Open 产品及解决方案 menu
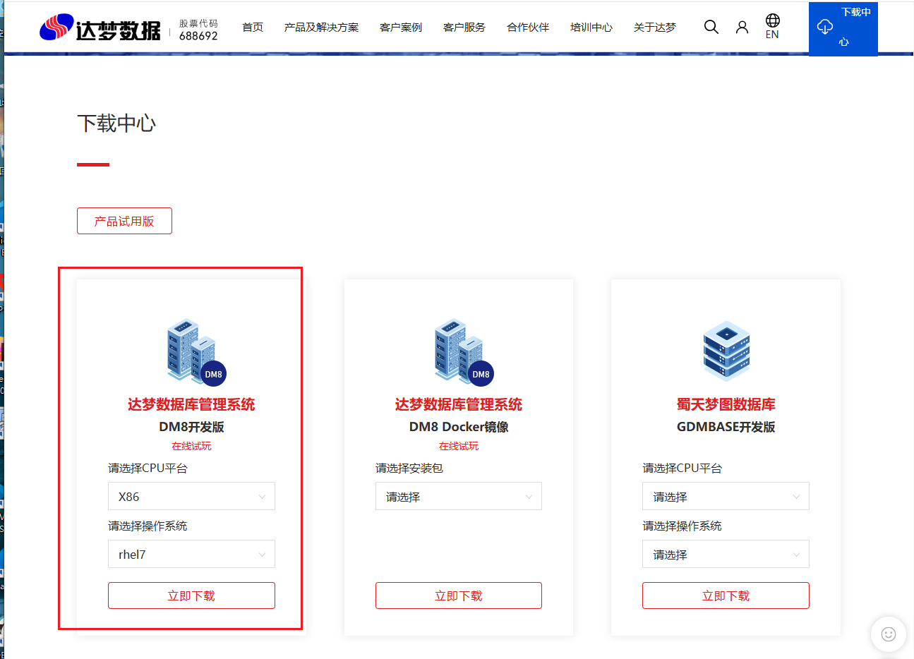The width and height of the screenshot is (914, 659). tap(321, 27)
